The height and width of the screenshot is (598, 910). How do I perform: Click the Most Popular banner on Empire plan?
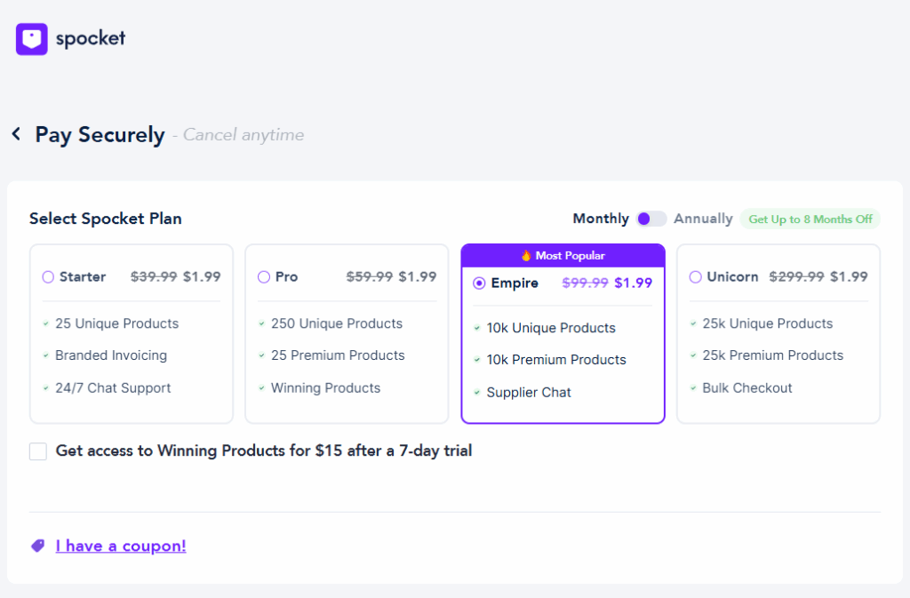click(563, 255)
